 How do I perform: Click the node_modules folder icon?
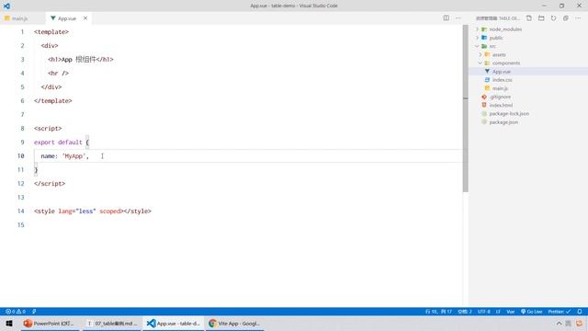tap(484, 29)
